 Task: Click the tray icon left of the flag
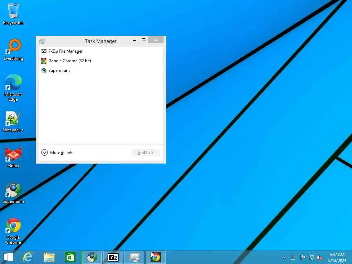pyautogui.click(x=293, y=257)
